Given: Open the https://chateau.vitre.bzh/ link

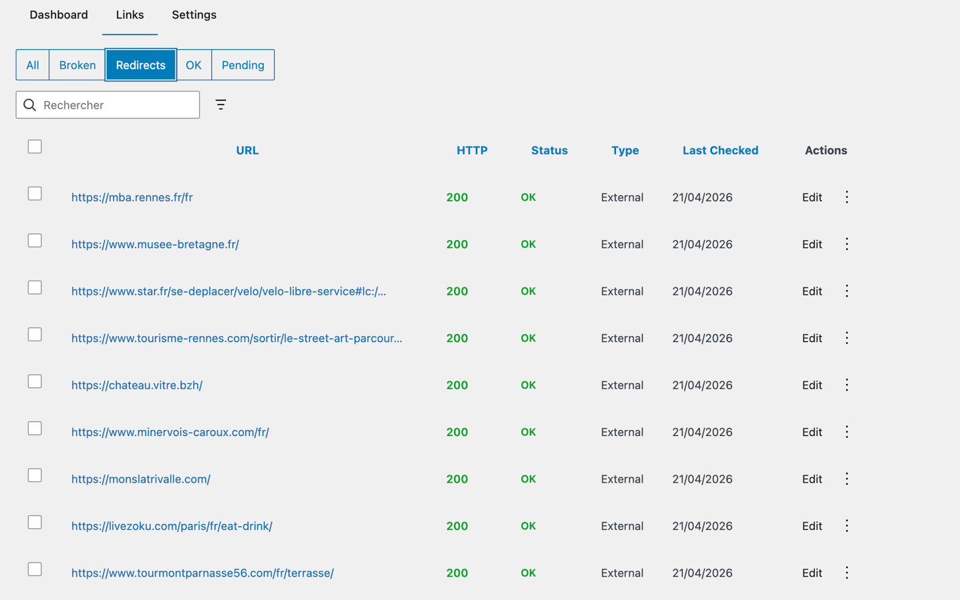Looking at the screenshot, I should (136, 385).
